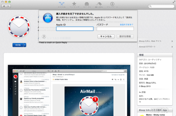176x116 pixels.
Task: Click the chevron beside Airmail のサポート
Action: [172, 47]
